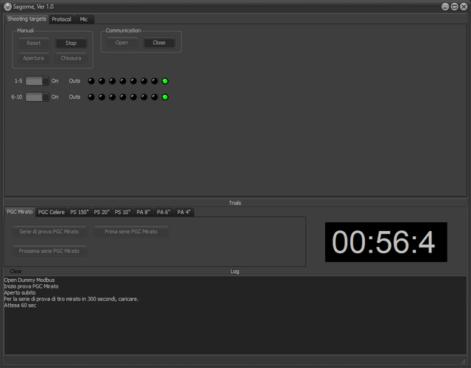This screenshot has width=471, height=368.
Task: Click the log line 'Aperto subito'
Action: [x=20, y=293]
